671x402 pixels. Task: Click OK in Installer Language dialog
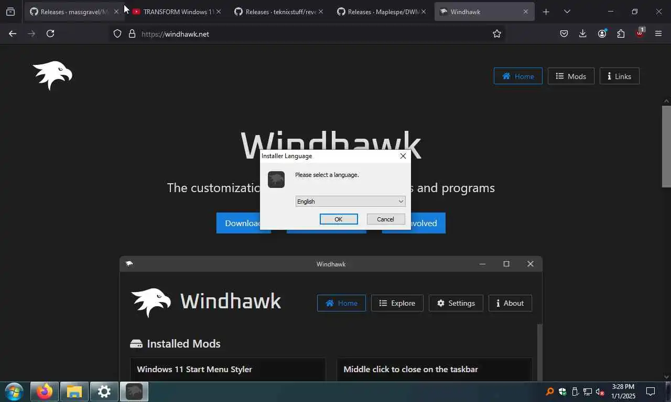coord(339,219)
